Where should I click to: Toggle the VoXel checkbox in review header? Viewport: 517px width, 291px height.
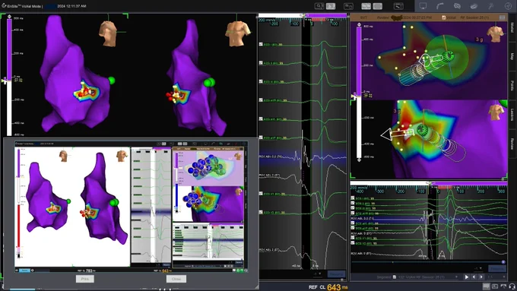[444, 17]
